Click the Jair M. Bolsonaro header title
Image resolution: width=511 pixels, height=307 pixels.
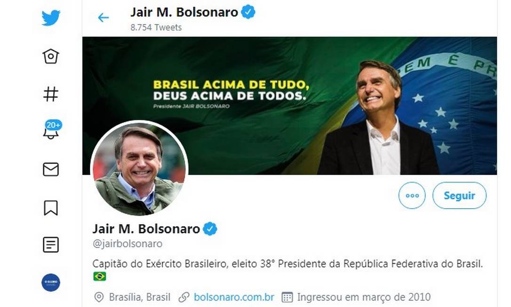click(184, 12)
